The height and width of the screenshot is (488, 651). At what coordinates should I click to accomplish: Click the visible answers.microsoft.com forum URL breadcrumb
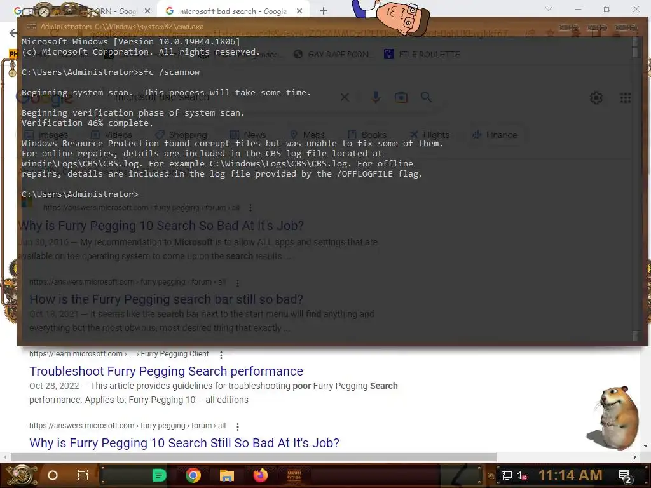click(x=127, y=426)
